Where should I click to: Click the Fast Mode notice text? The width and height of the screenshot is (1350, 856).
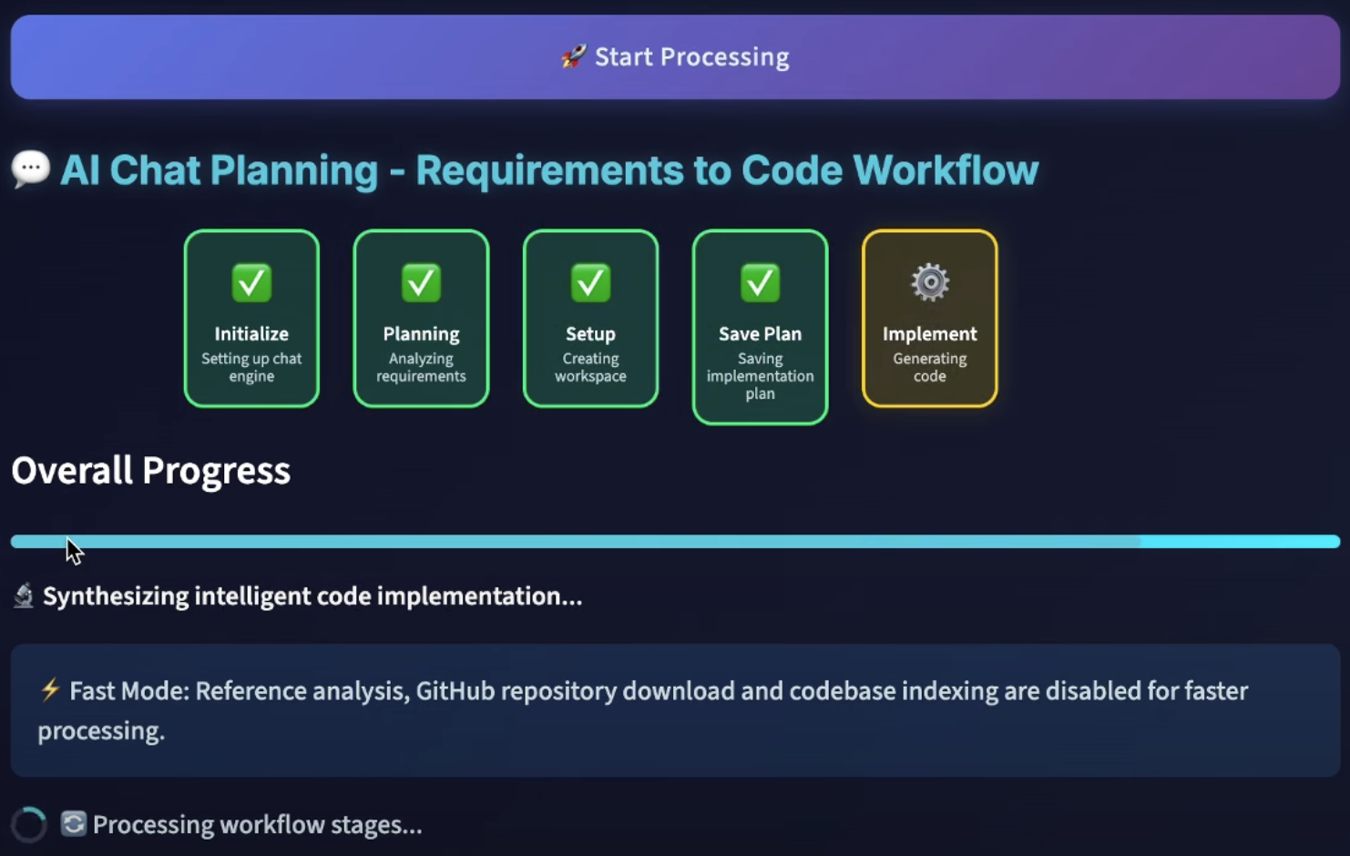click(643, 710)
